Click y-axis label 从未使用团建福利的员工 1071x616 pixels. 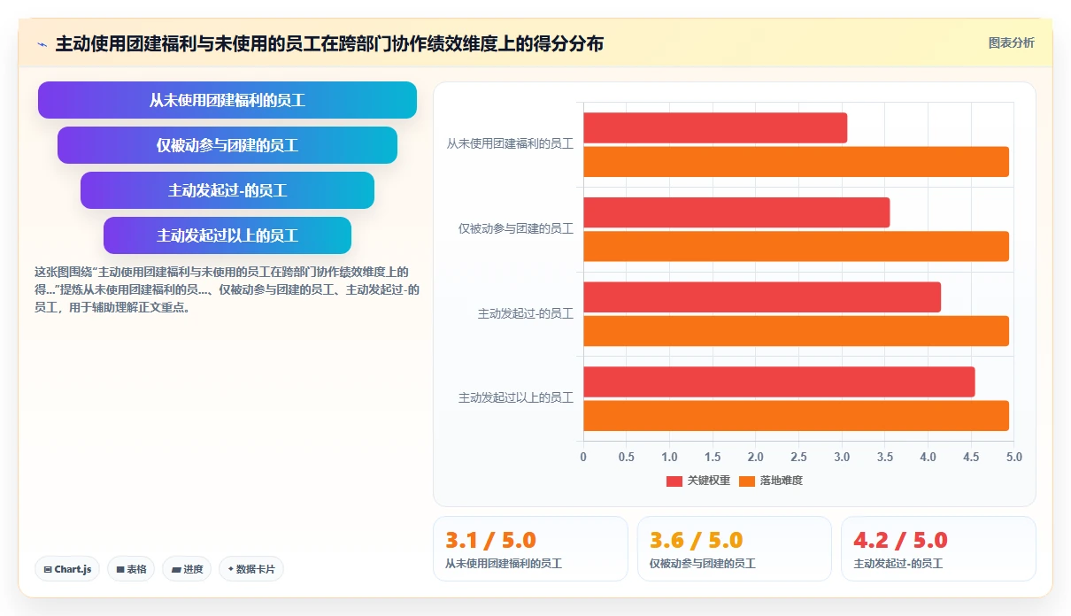click(x=510, y=143)
